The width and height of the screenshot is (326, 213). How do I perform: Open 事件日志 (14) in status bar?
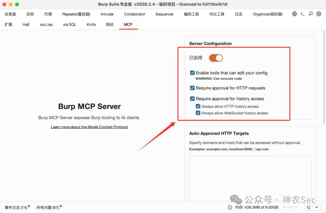pyautogui.click(x=16, y=208)
